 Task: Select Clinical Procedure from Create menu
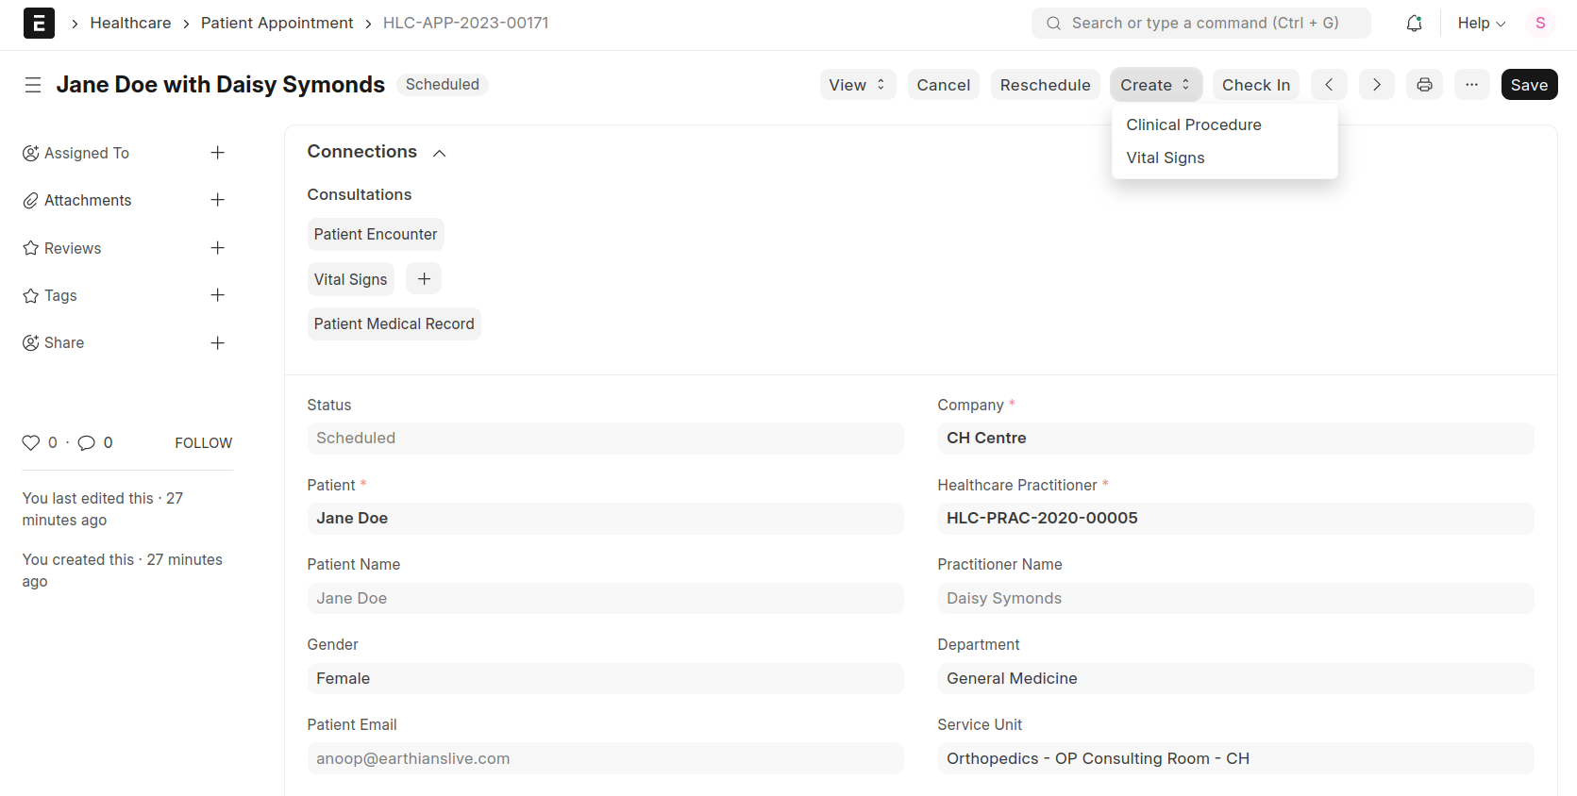coord(1193,124)
